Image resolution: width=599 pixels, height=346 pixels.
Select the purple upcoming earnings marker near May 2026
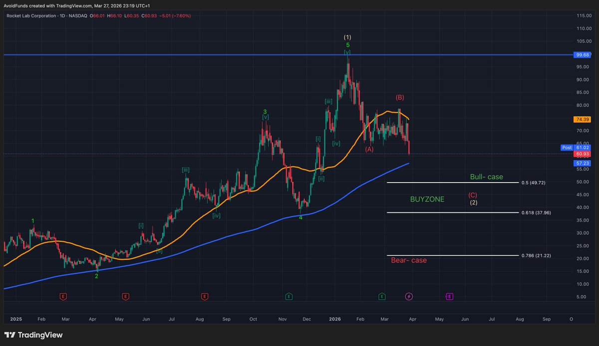(x=449, y=296)
